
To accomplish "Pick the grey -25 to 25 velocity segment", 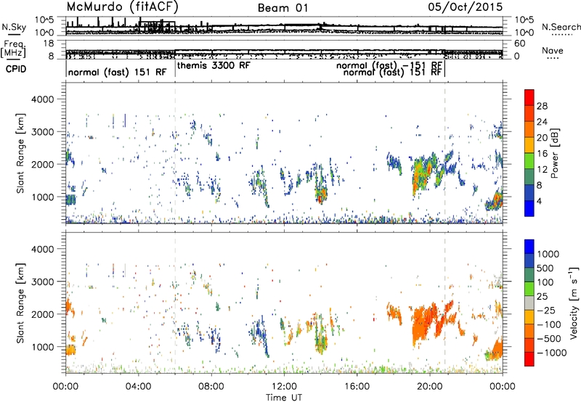I will [x=529, y=303].
